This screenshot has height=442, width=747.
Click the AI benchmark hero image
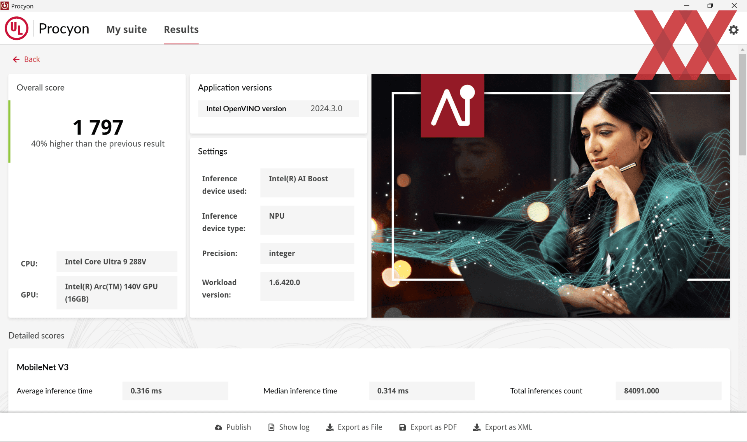(x=551, y=196)
